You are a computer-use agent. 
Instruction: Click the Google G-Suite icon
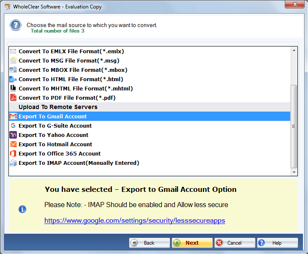(x=13, y=126)
